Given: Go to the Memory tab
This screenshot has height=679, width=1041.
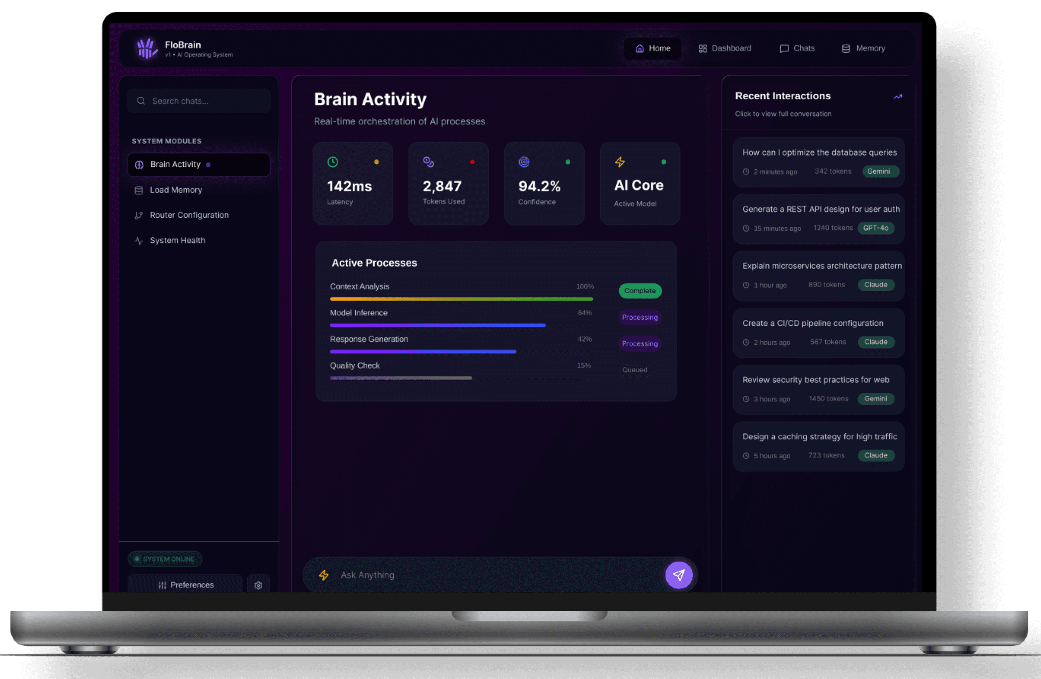Looking at the screenshot, I should tap(863, 48).
